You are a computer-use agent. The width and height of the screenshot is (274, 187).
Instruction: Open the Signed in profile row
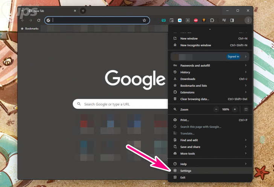click(x=210, y=56)
